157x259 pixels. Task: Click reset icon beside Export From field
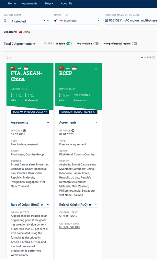(5, 20)
